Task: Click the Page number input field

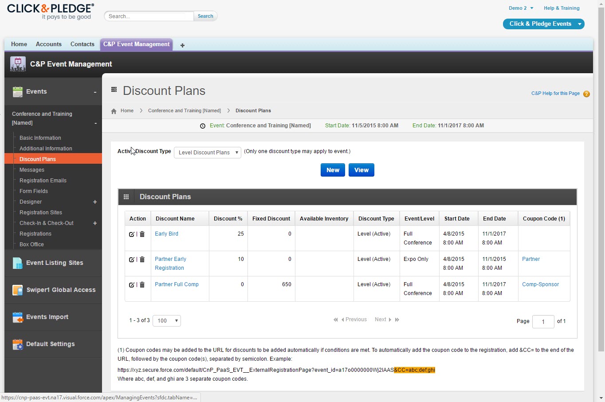Action: [x=543, y=321]
